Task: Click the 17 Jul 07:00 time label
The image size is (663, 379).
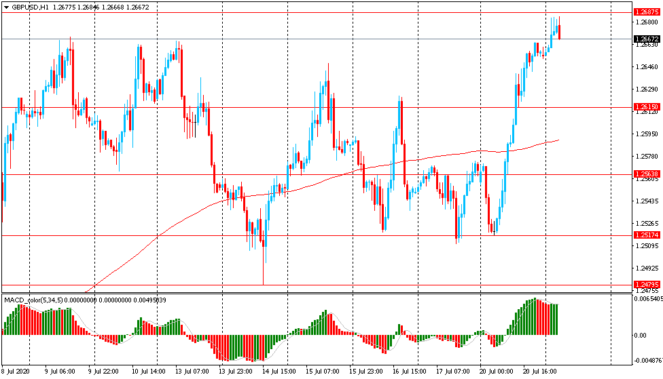Action: (x=453, y=372)
